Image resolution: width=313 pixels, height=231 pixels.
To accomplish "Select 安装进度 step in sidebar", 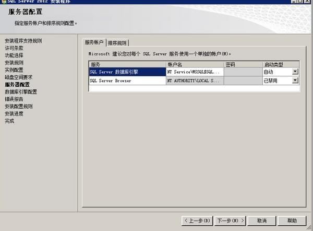I will tap(14, 113).
